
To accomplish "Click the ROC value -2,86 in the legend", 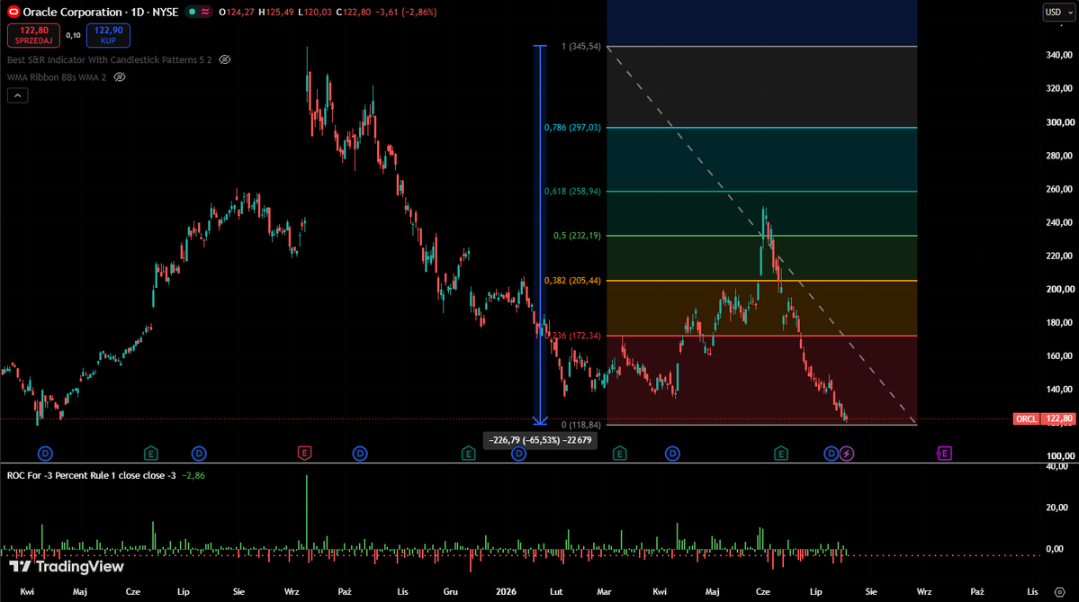I will tap(193, 475).
